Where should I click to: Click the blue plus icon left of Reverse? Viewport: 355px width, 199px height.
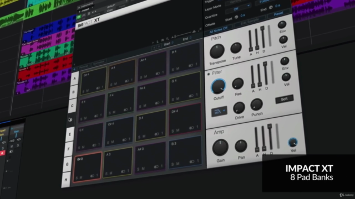tap(74, 69)
